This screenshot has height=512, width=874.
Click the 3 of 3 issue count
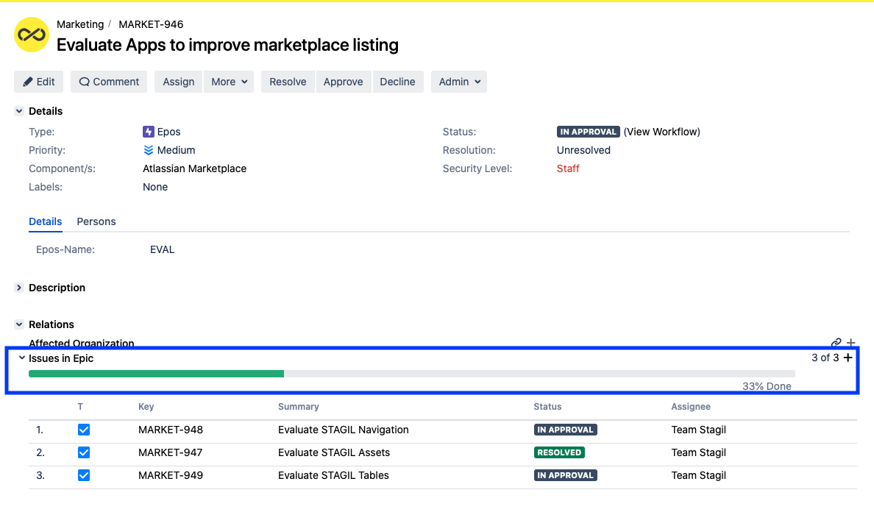[x=825, y=358]
